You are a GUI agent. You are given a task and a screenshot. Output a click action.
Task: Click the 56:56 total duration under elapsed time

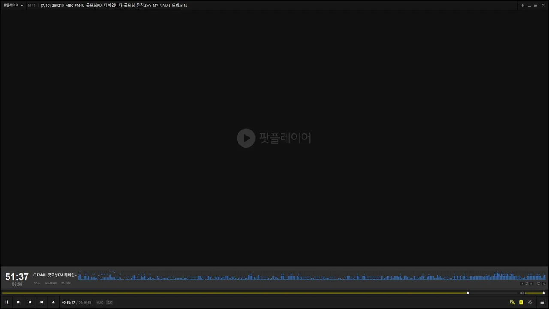(x=17, y=285)
